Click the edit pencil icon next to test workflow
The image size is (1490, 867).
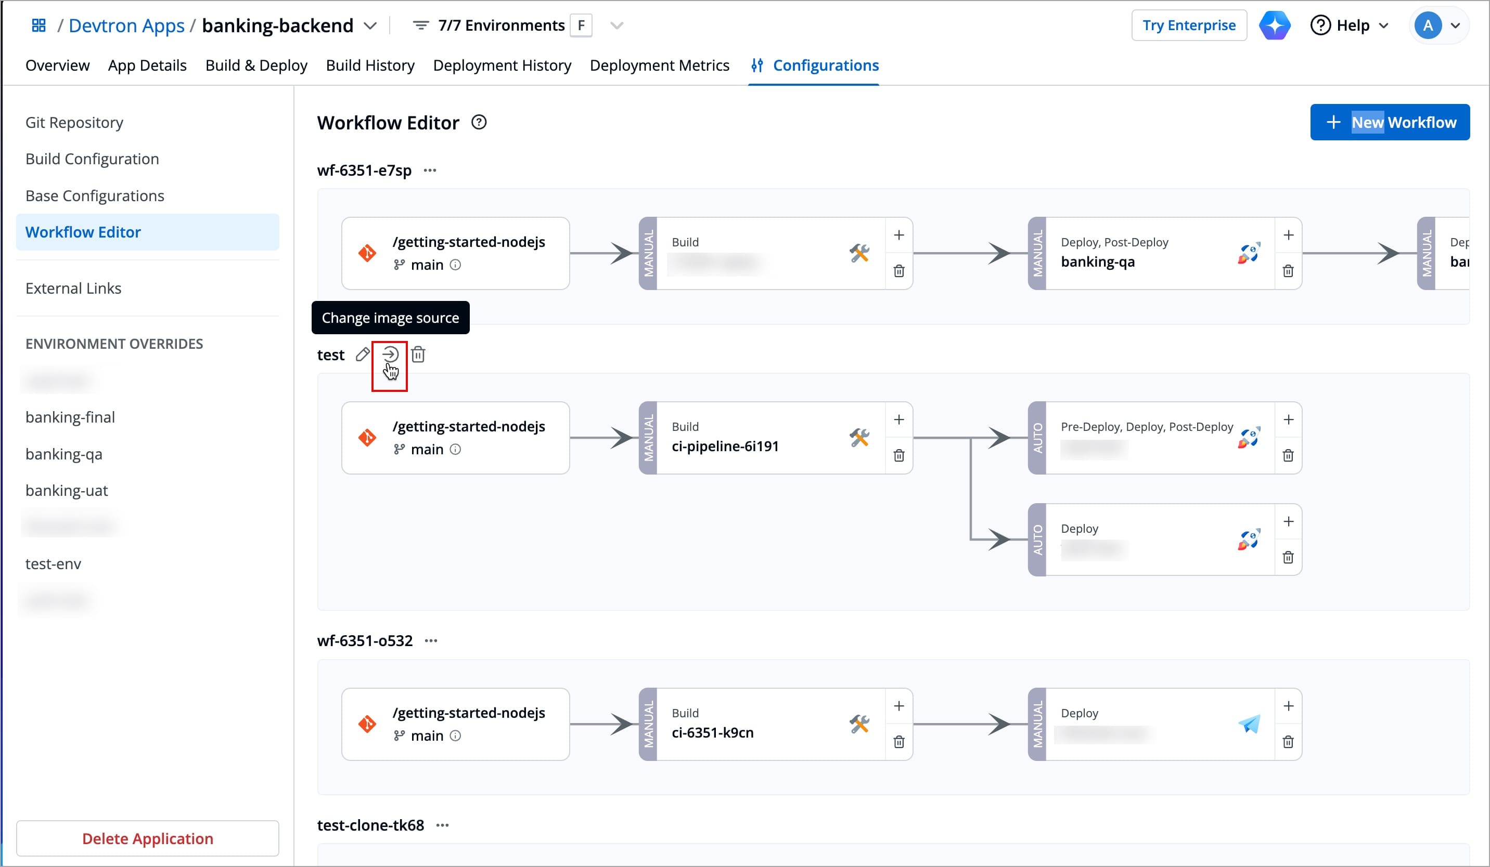tap(363, 354)
